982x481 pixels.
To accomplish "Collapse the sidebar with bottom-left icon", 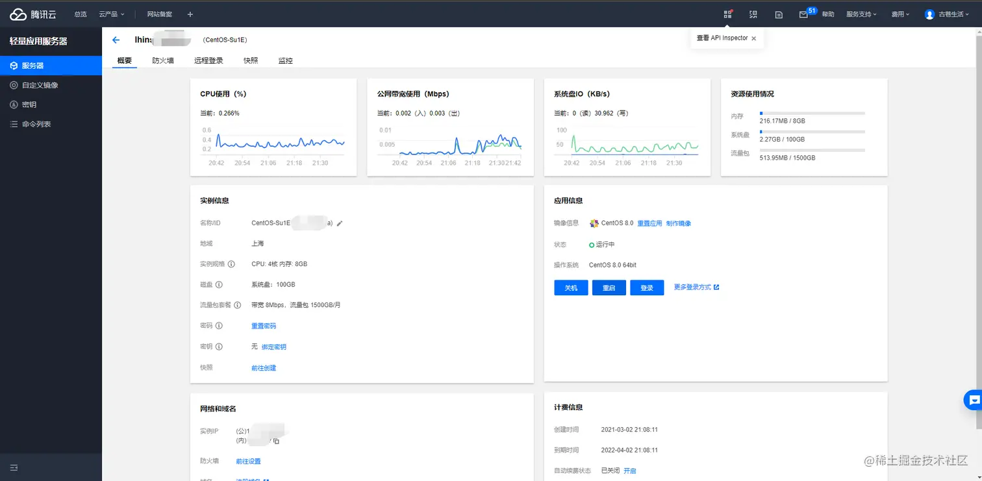I will point(14,467).
